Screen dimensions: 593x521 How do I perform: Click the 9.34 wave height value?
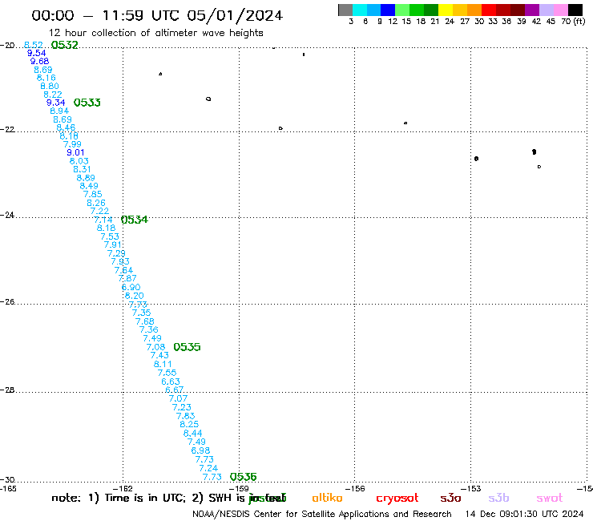tap(55, 103)
